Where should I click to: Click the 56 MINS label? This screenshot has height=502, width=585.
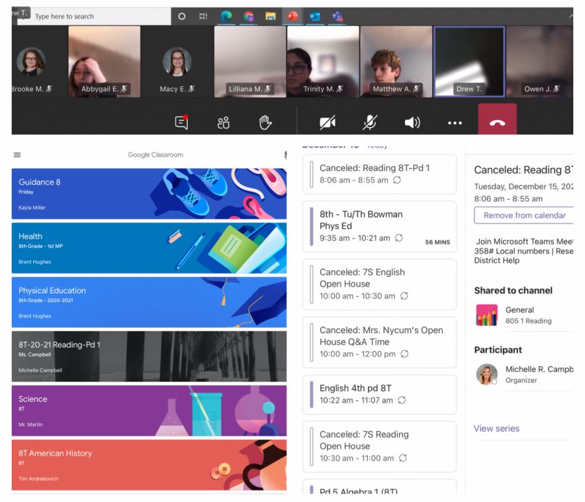point(437,242)
